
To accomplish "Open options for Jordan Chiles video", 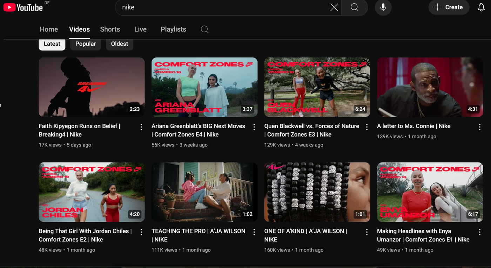I will click(141, 232).
